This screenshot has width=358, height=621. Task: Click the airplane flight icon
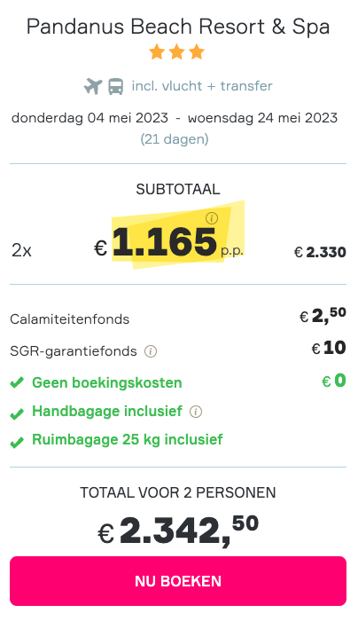(93, 86)
